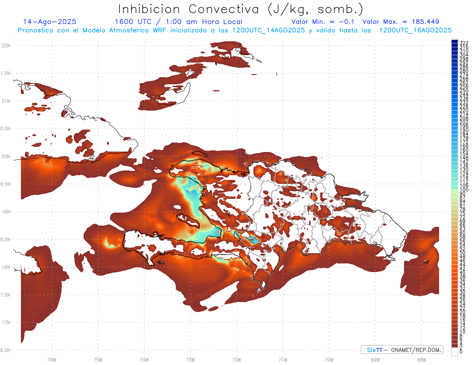Click the colorbar label "100"

464,190
